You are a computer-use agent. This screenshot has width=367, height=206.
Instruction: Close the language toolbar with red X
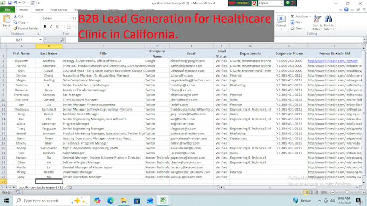pos(293,3)
